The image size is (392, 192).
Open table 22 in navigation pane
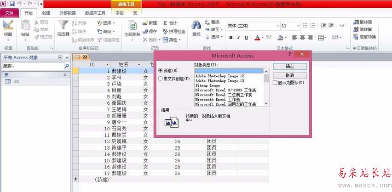pyautogui.click(x=16, y=81)
